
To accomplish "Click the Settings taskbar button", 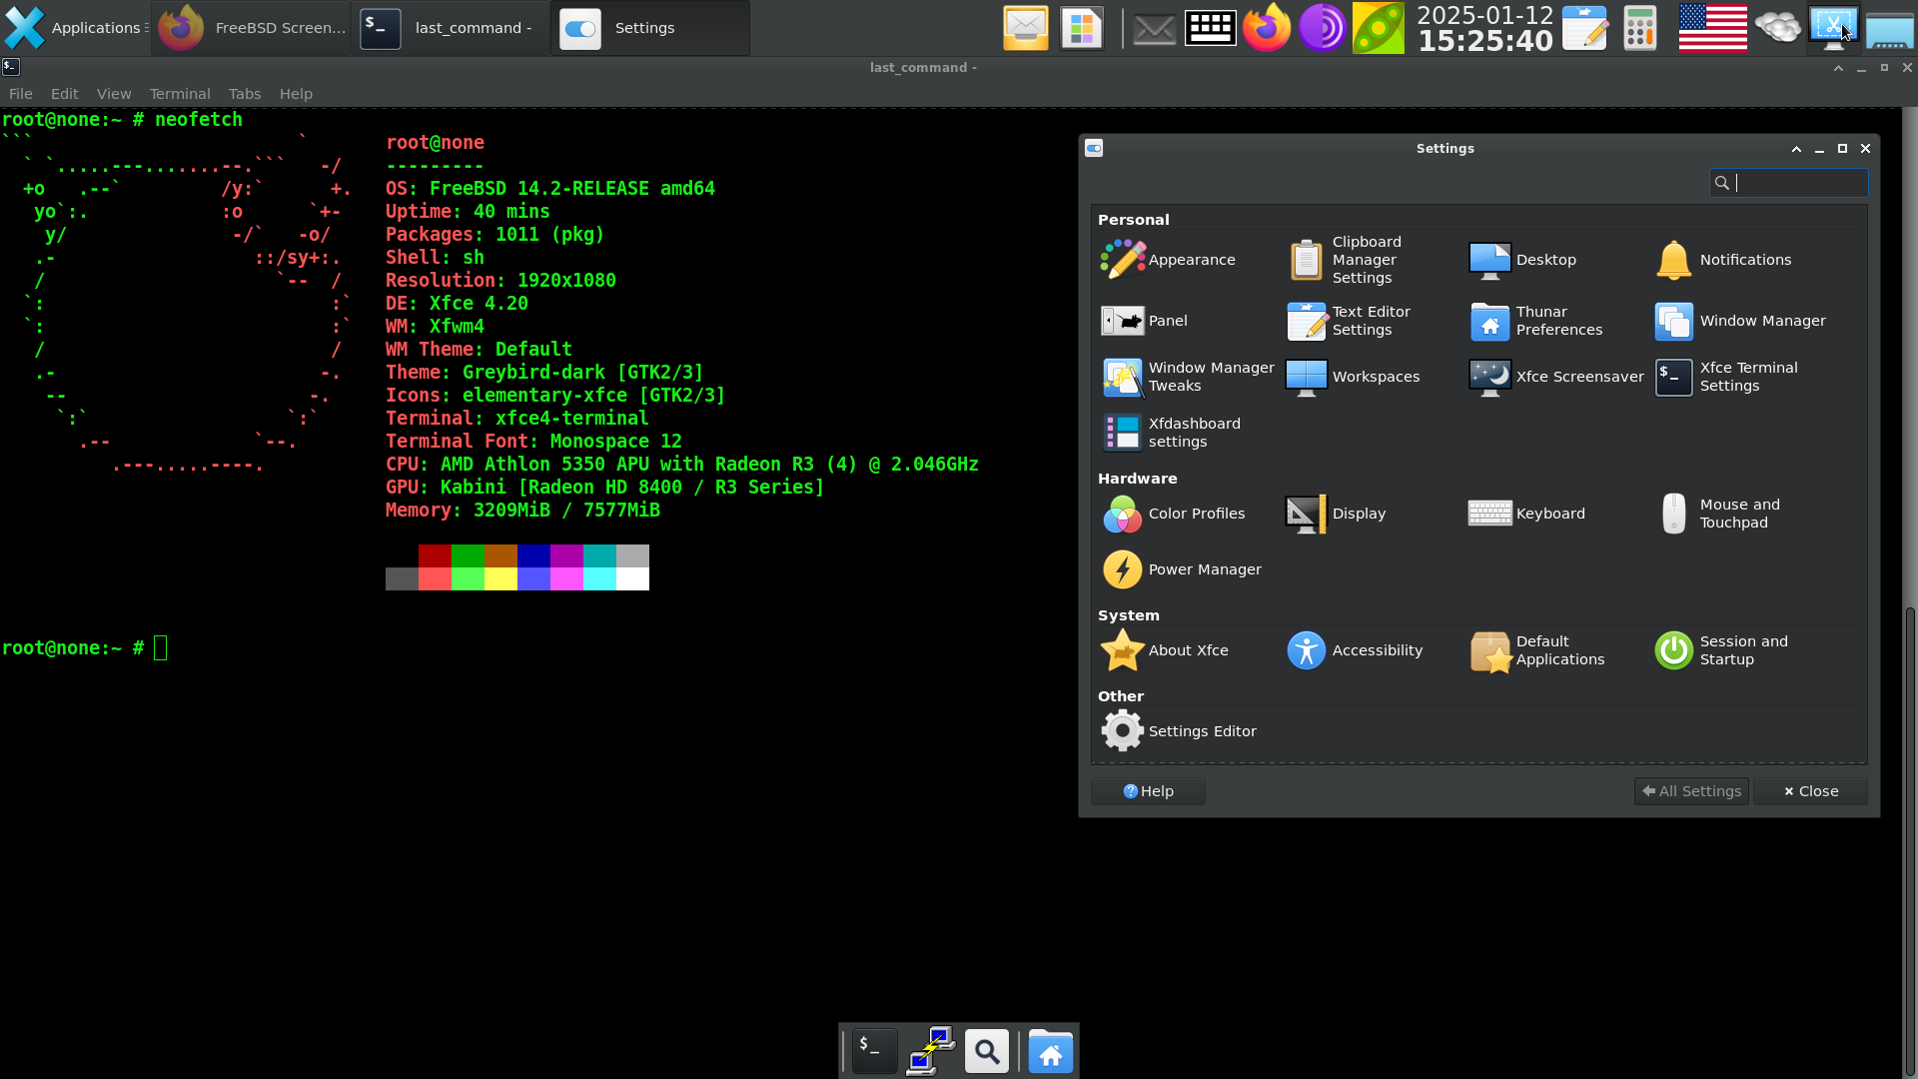I will [x=650, y=28].
